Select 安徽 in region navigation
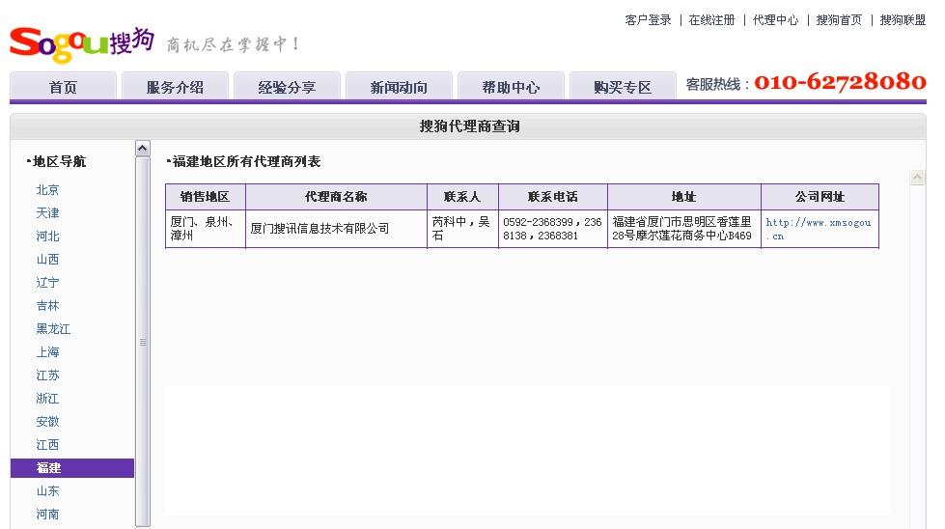This screenshot has height=529, width=945. [x=47, y=422]
